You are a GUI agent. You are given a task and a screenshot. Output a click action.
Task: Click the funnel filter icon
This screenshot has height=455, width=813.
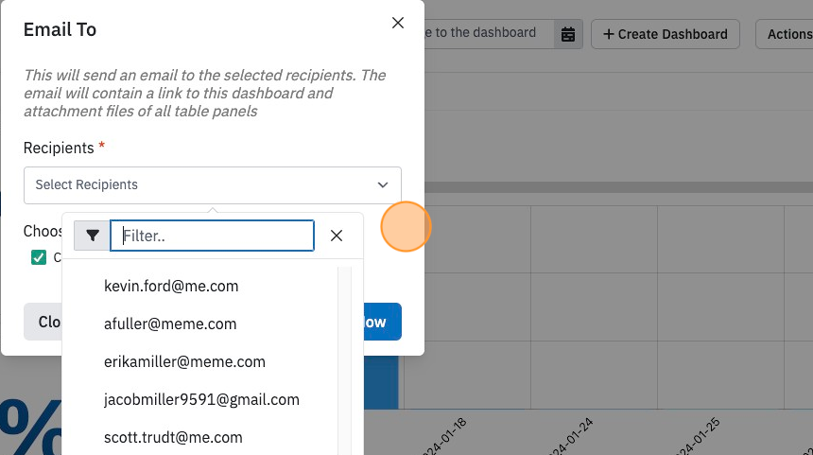click(x=93, y=236)
